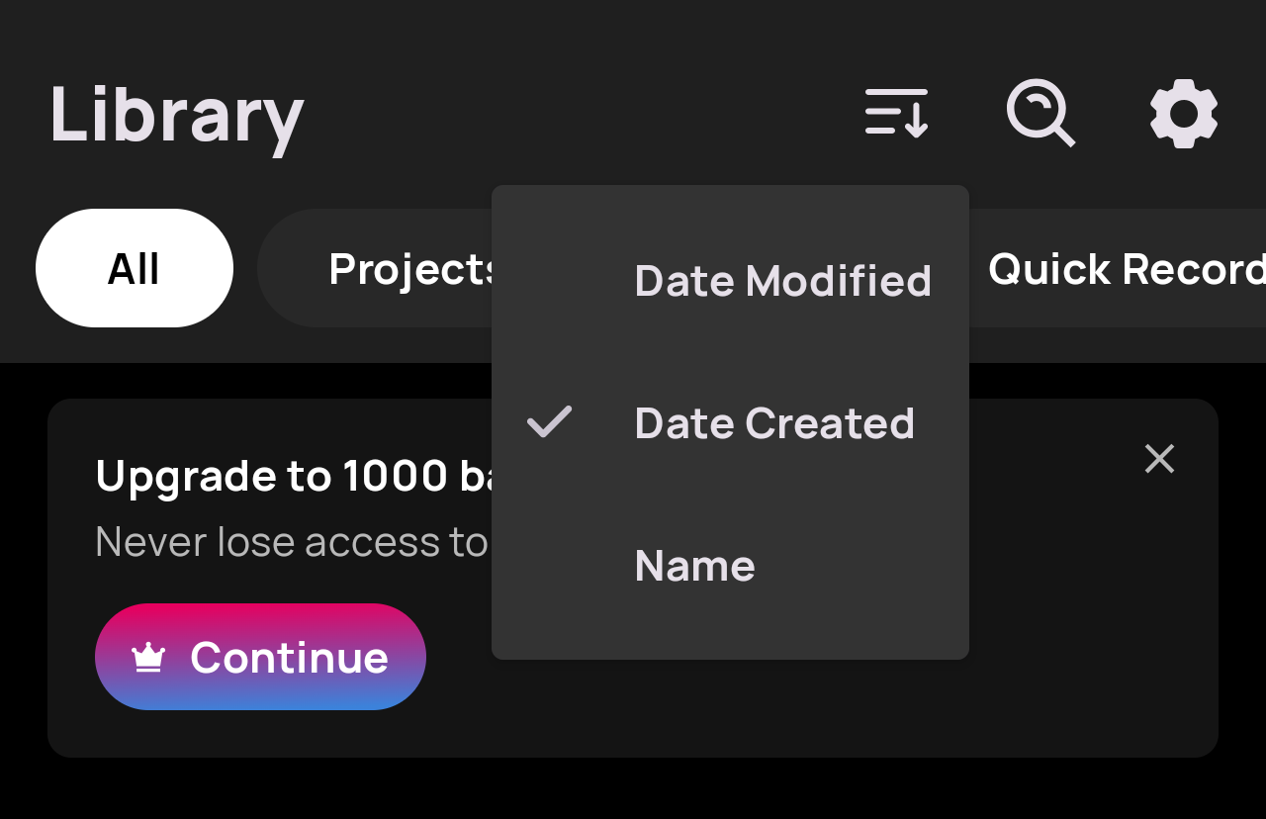
Task: Click the checkmark beside Date Created
Action: pos(549,422)
